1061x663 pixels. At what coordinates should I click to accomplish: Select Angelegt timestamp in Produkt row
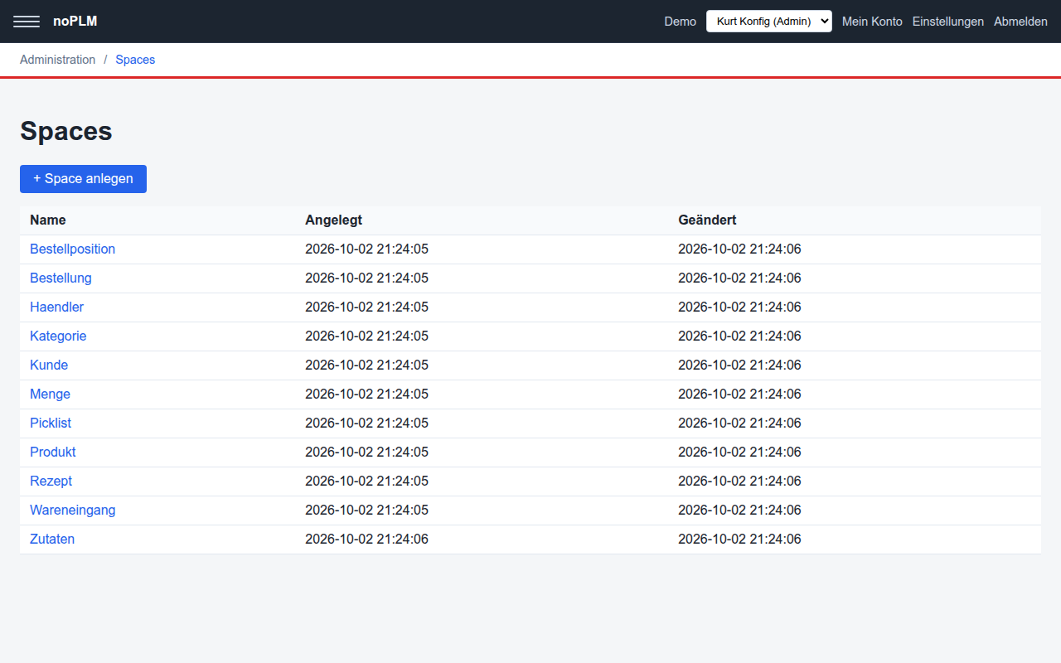tap(366, 452)
